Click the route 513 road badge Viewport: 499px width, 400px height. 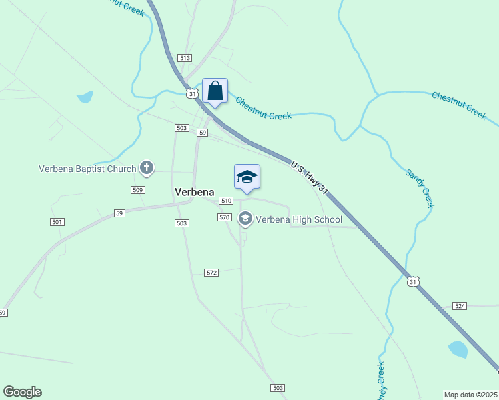(x=185, y=58)
